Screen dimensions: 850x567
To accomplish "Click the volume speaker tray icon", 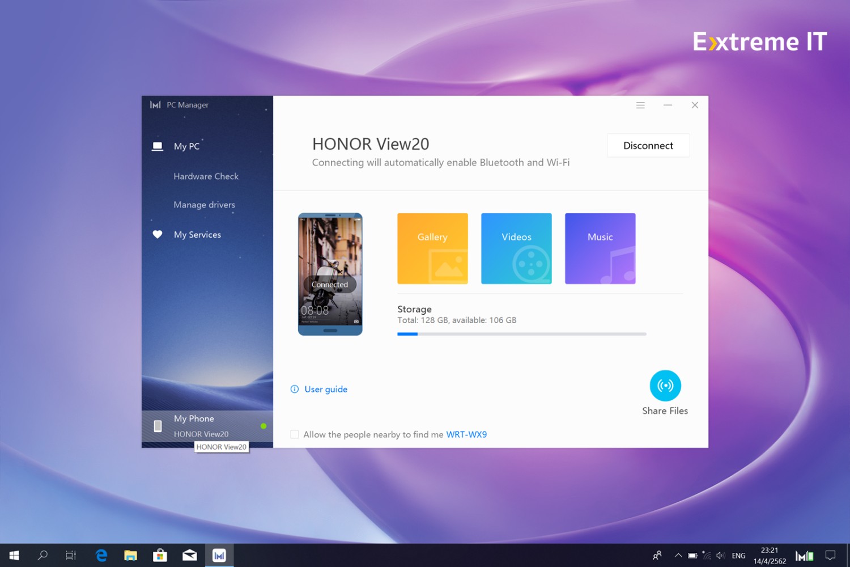I will click(x=720, y=556).
